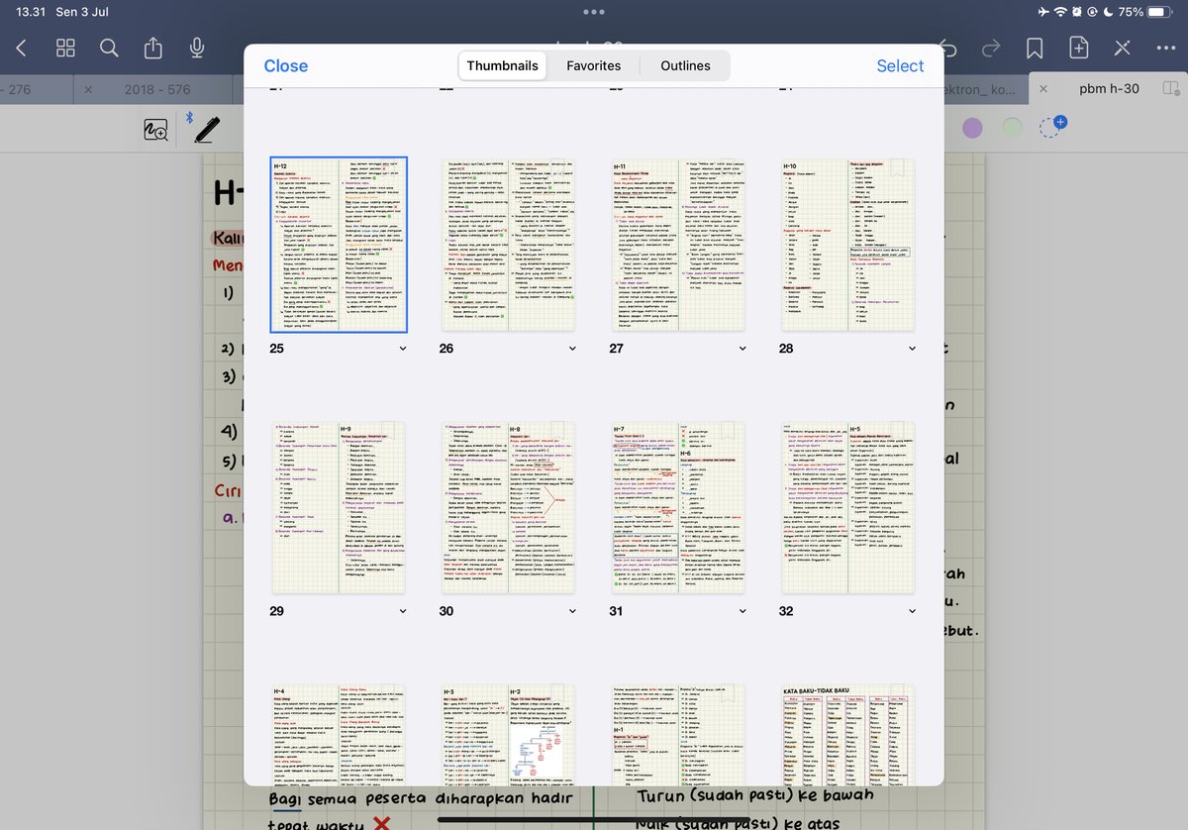
Task: Open page 29 thumbnail titled H-9
Action: [x=339, y=507]
